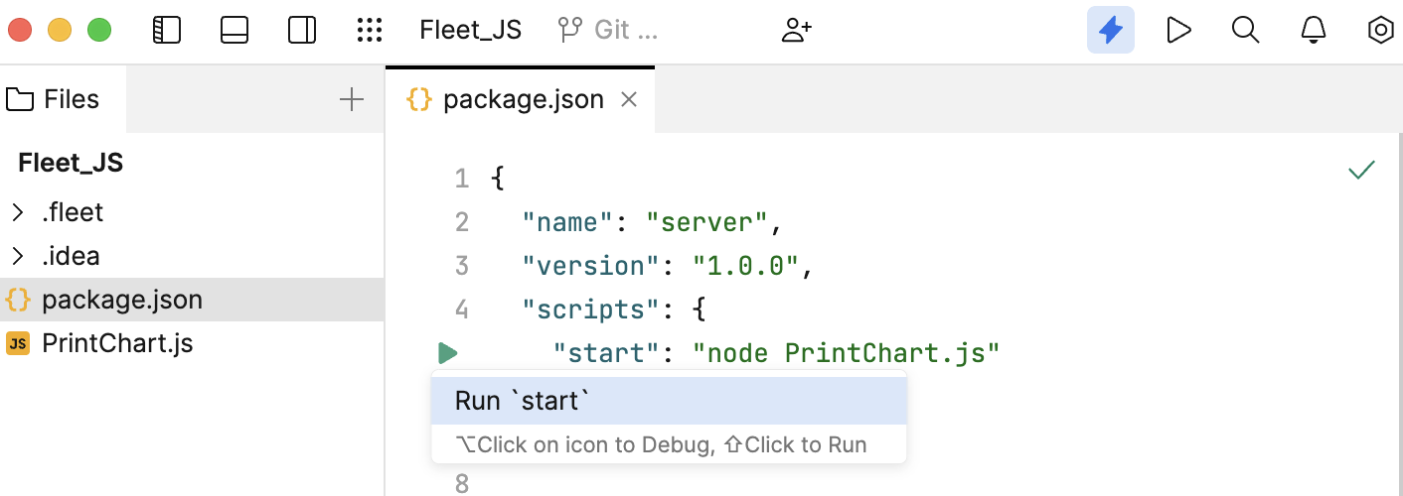Open the settings hexagon icon
The width and height of the screenshot is (1403, 496).
tap(1380, 30)
